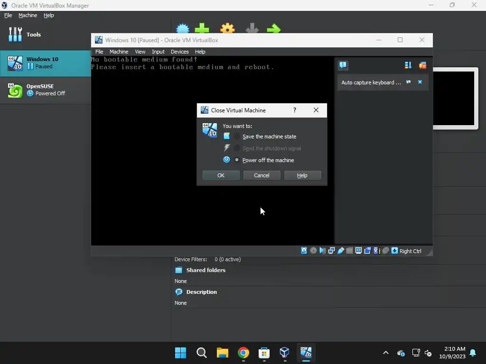Click the Discard gray down arrow in Manager toolbar
486x364 pixels.
point(252,28)
